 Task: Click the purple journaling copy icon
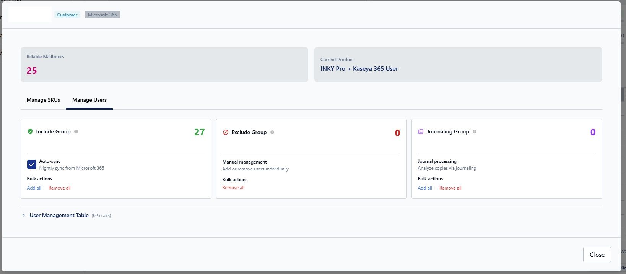[x=421, y=131]
